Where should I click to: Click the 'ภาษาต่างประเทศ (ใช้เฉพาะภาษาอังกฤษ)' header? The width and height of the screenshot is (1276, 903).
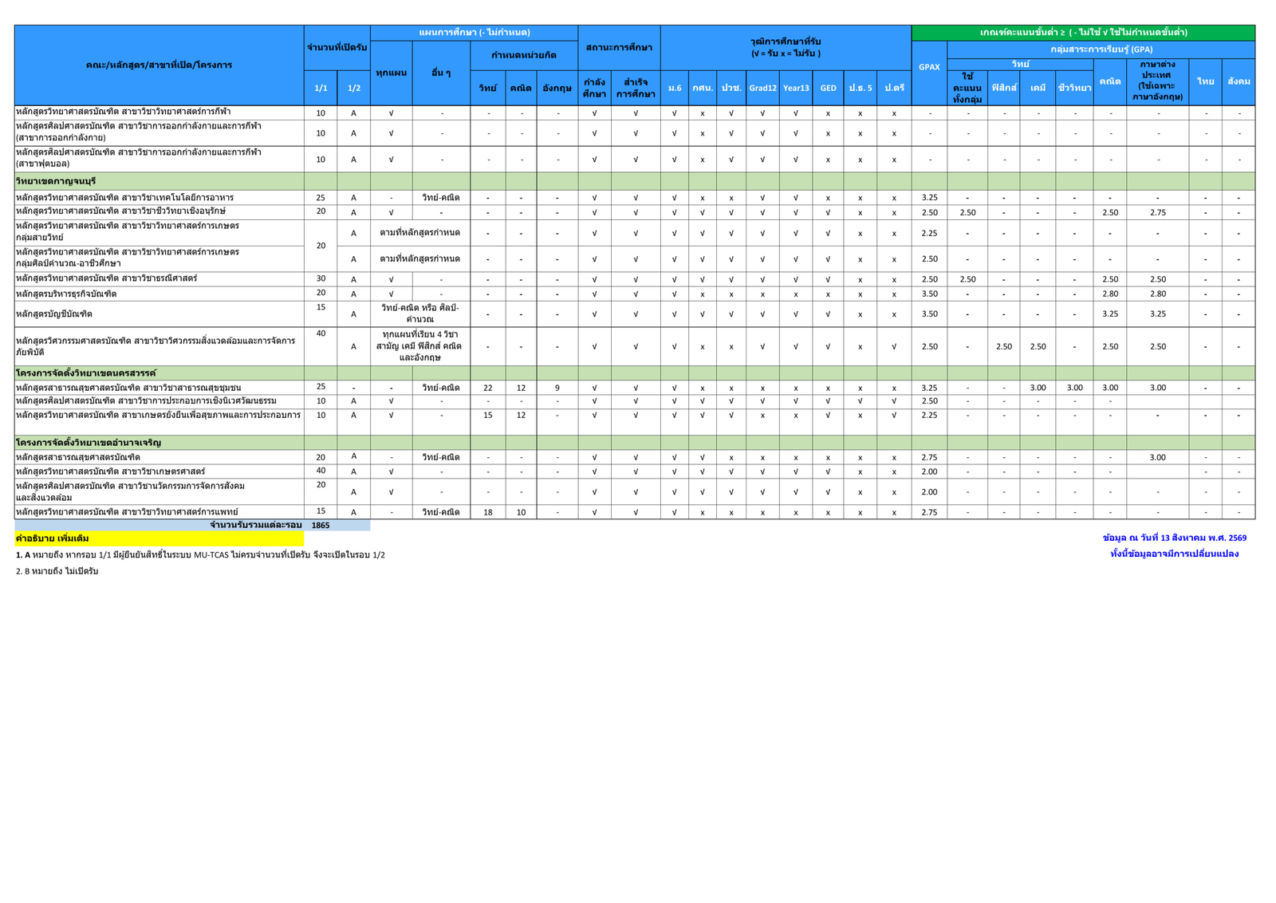point(1158,81)
